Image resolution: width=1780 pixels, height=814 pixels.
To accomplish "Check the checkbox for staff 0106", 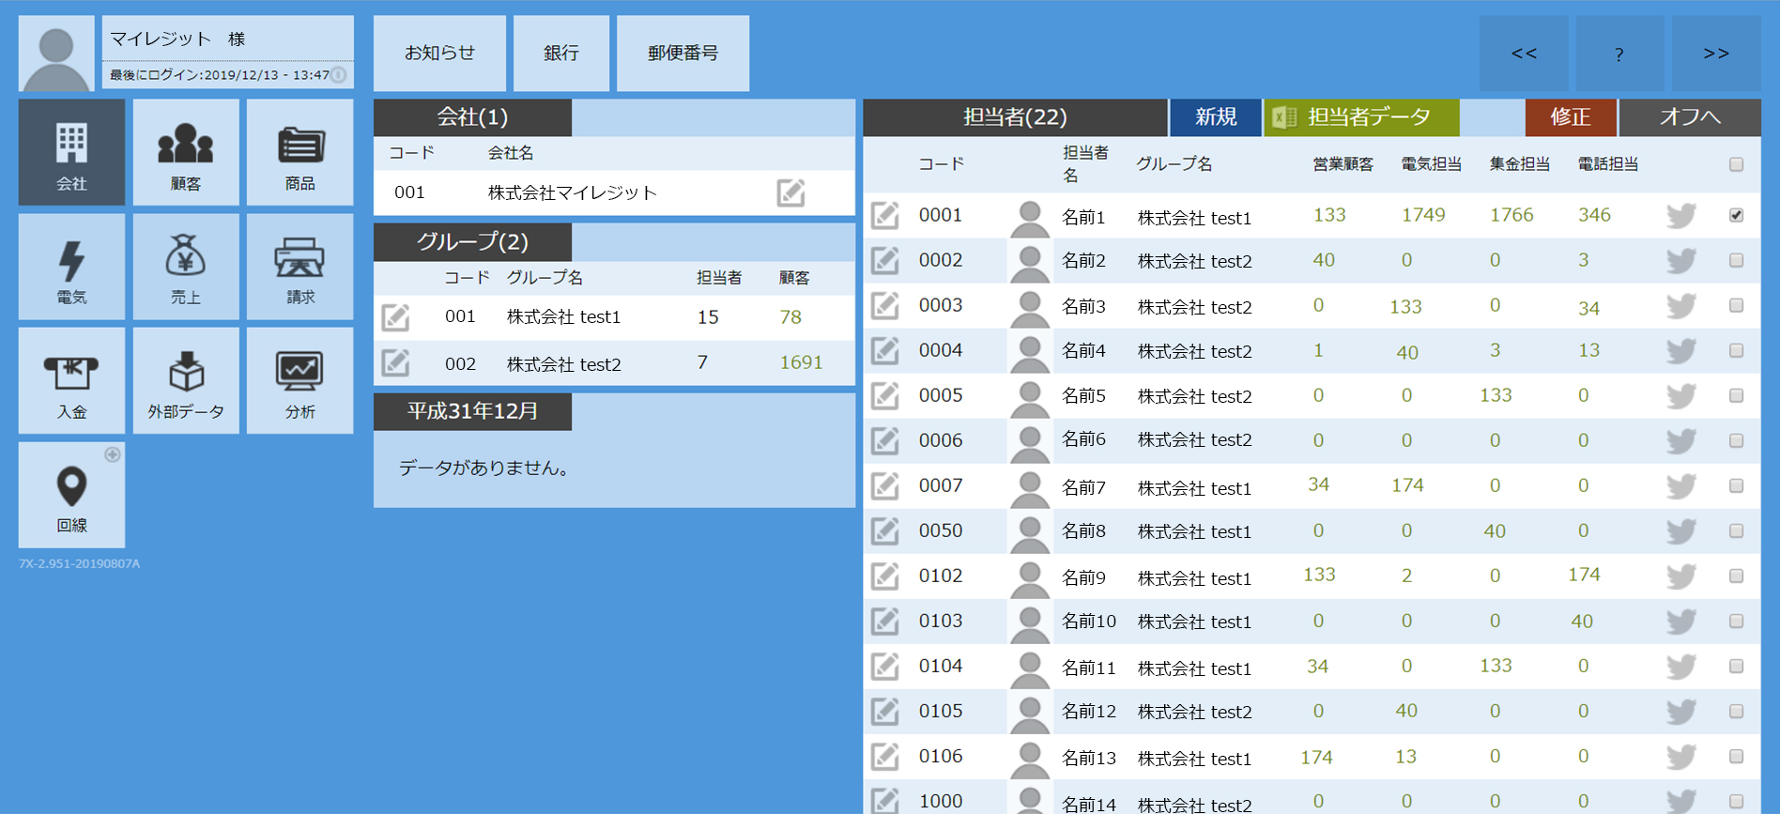I will pos(1736,756).
